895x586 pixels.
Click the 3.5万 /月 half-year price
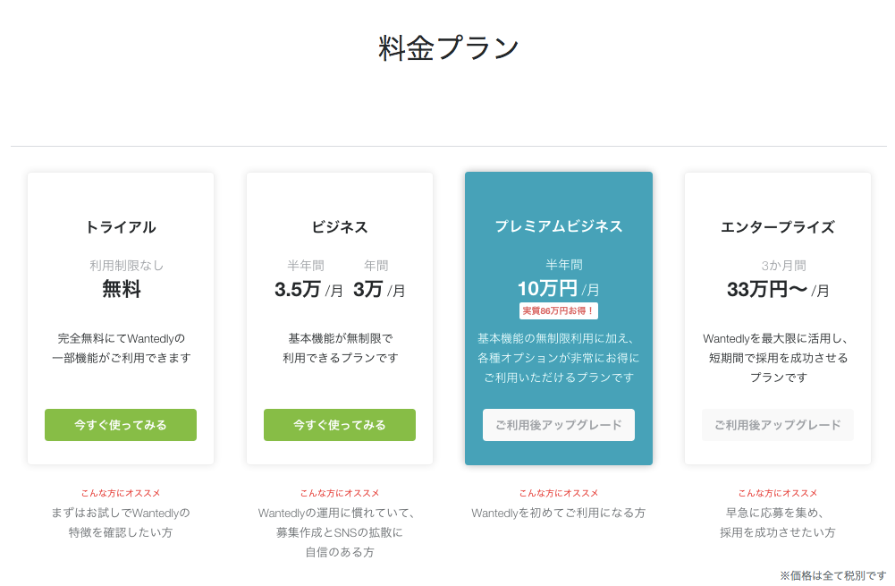pos(308,290)
